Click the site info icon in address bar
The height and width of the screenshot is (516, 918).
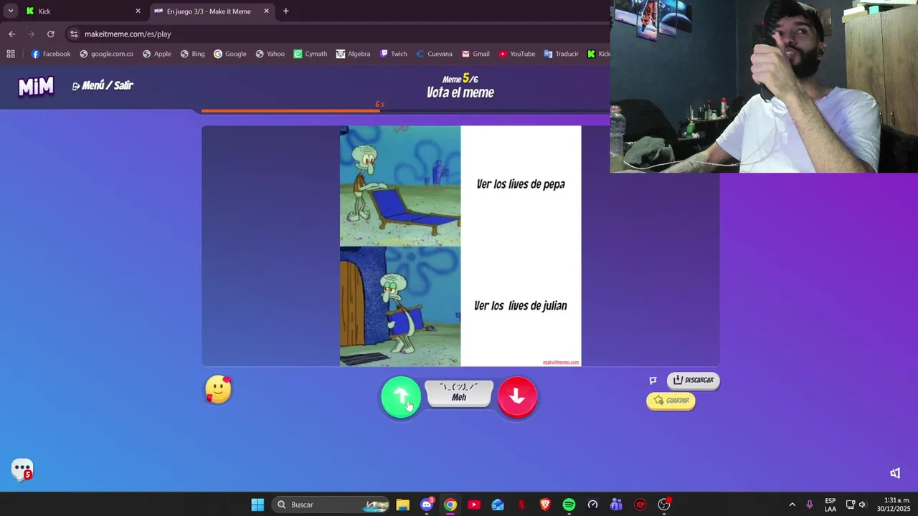(74, 34)
